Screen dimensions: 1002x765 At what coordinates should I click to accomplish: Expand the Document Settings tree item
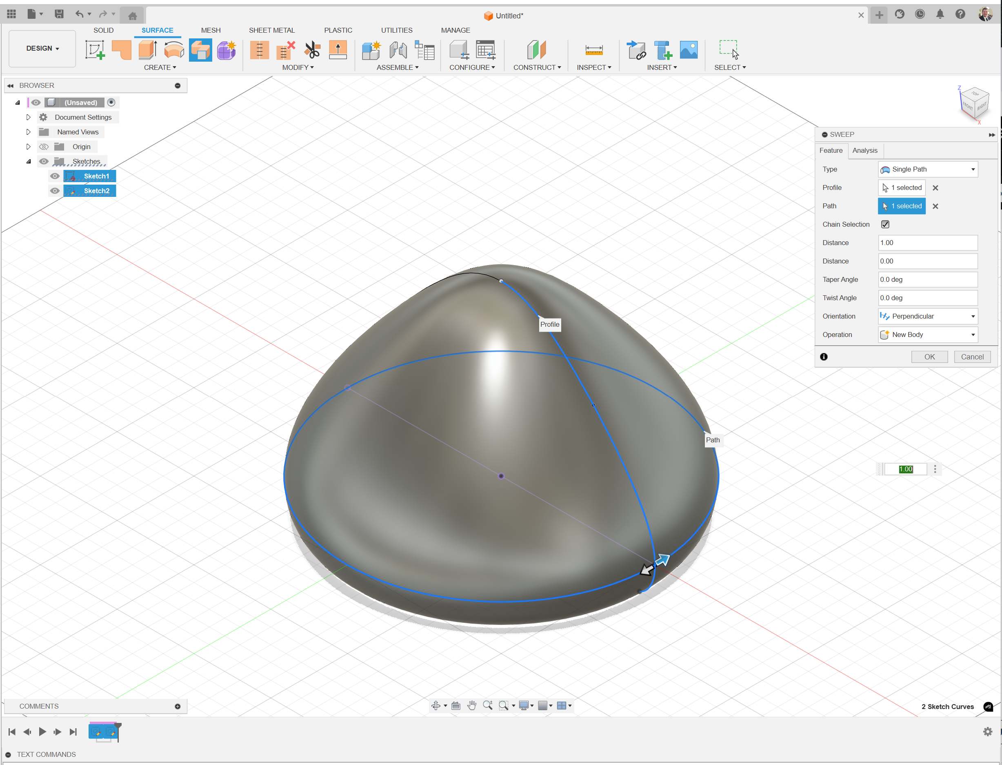tap(28, 117)
